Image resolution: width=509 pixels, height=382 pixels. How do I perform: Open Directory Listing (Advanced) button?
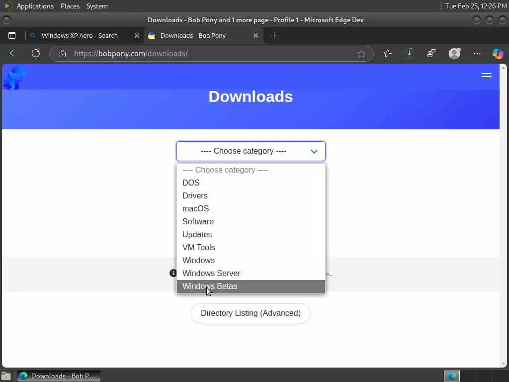(x=251, y=313)
